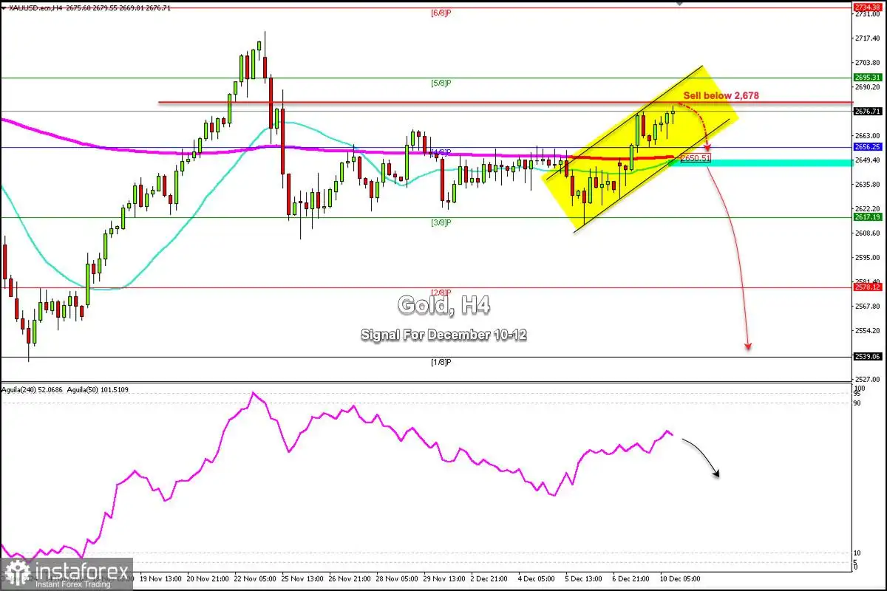Select the [1/8]P Murray level label
The image size is (887, 591).
coord(441,362)
